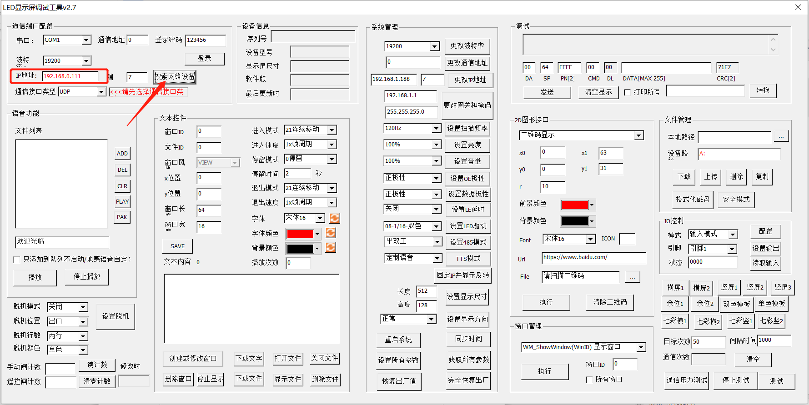Click the IP地址 input field
The image size is (809, 405).
pos(70,76)
